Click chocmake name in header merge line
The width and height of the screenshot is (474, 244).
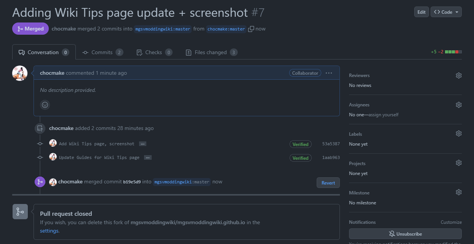(64, 29)
